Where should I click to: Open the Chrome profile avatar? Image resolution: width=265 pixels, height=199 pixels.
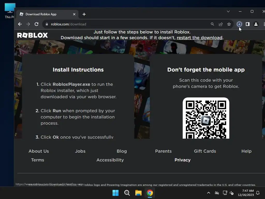point(256,24)
